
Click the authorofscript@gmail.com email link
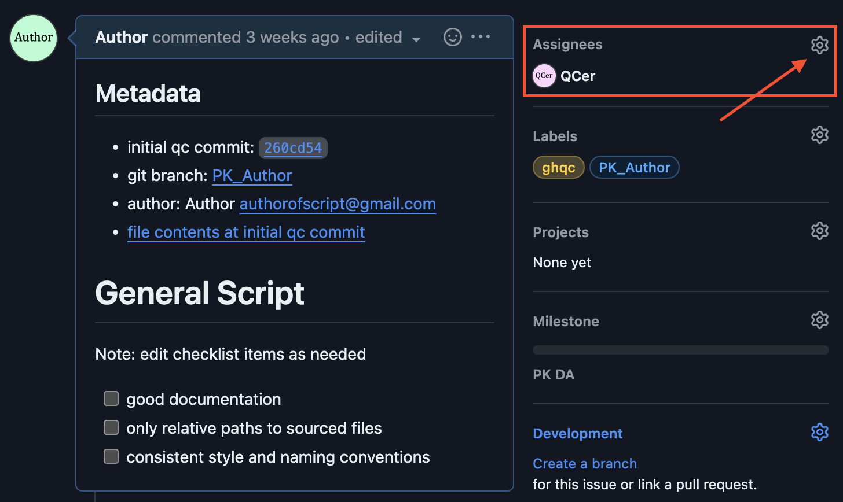pyautogui.click(x=338, y=204)
